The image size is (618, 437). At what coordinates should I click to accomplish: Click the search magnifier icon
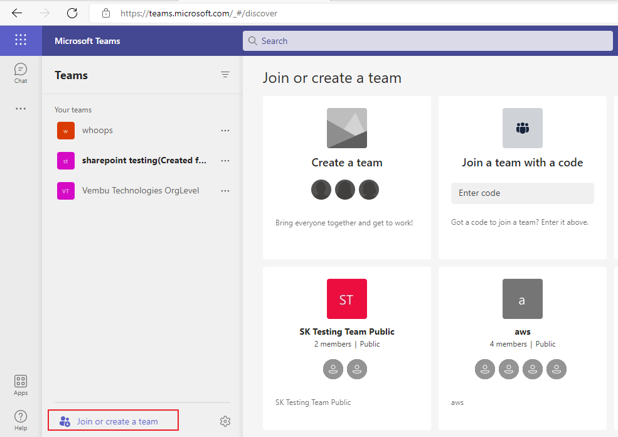tap(253, 41)
